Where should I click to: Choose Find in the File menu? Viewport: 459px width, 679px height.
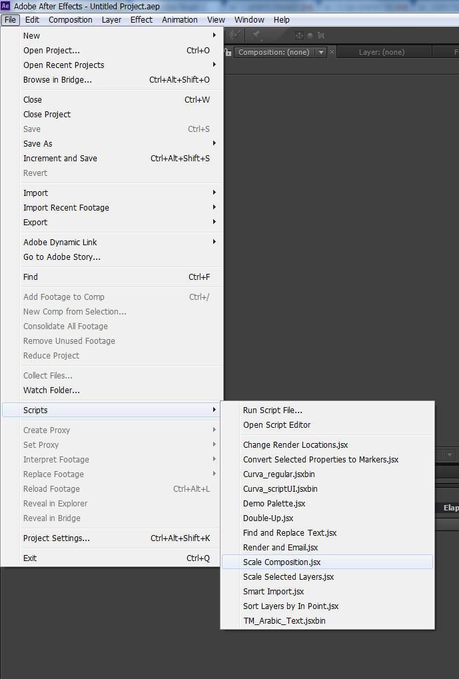tap(112, 277)
